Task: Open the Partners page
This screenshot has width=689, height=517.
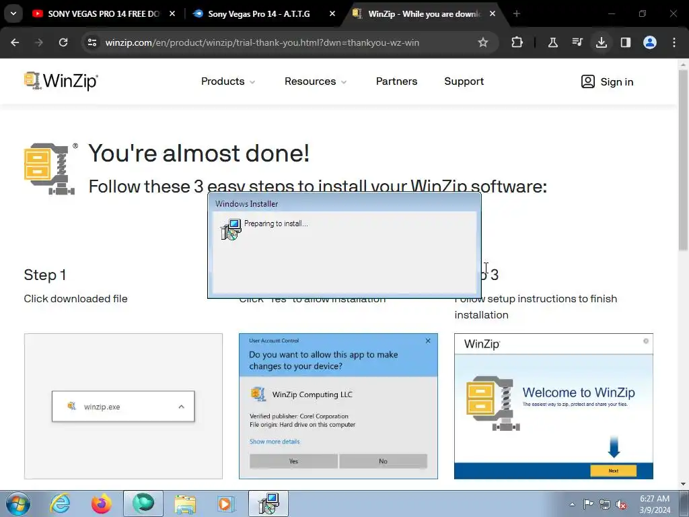Action: [x=396, y=81]
